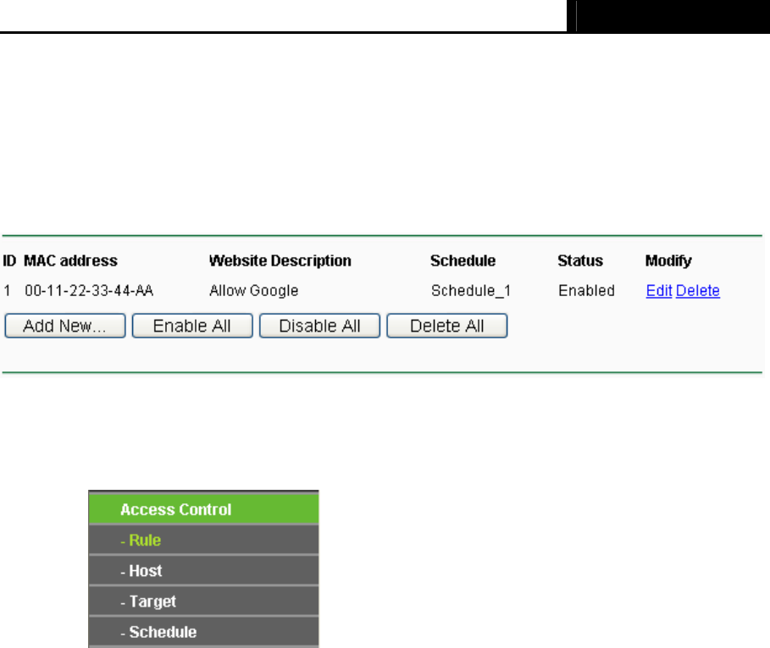Select rule ID 1 cell
Image resolution: width=770 pixels, height=648 pixels.
tap(7, 290)
